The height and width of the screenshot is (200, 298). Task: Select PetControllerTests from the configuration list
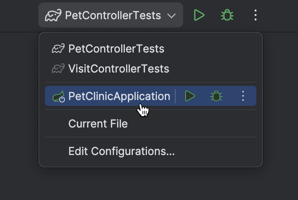tap(116, 49)
